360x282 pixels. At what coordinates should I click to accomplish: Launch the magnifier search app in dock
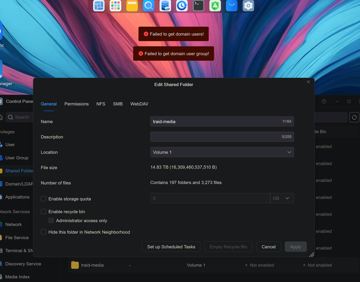pos(148,6)
